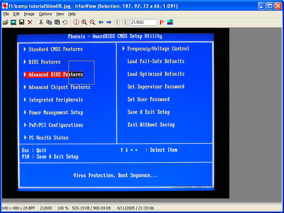Screen dimensions: 284x213
Task: Maximize the IrfanView window
Action: click(270, 6)
